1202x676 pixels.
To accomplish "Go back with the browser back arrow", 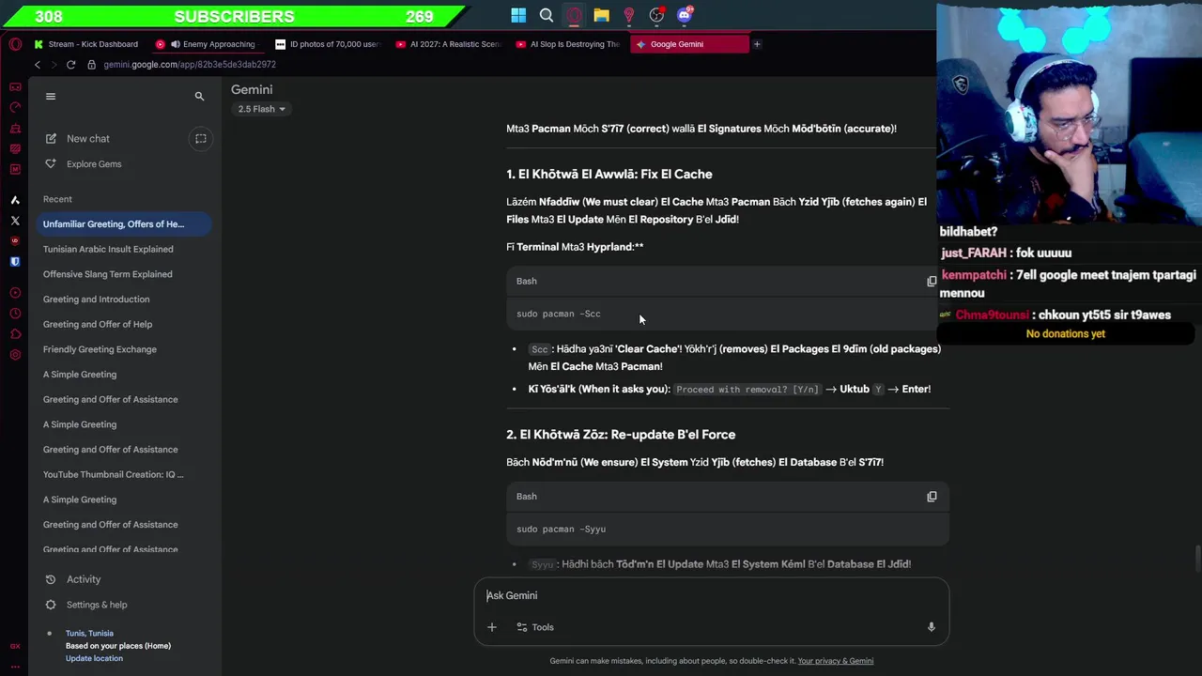I will coord(37,65).
